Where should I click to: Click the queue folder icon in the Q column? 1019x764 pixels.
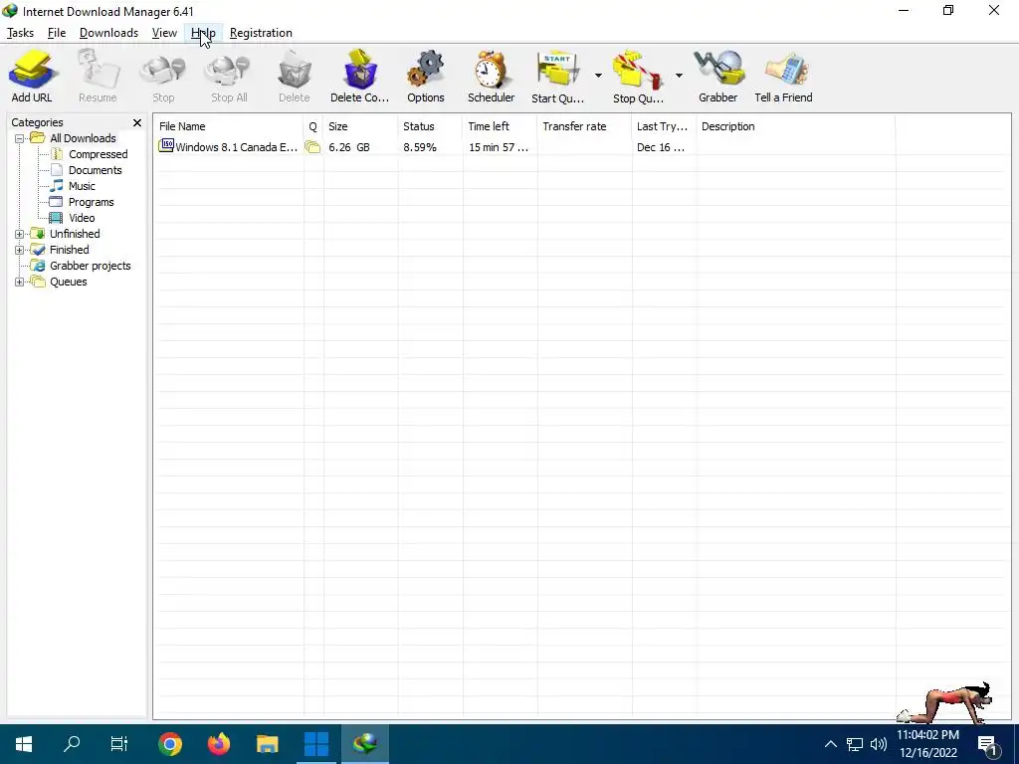click(x=312, y=147)
